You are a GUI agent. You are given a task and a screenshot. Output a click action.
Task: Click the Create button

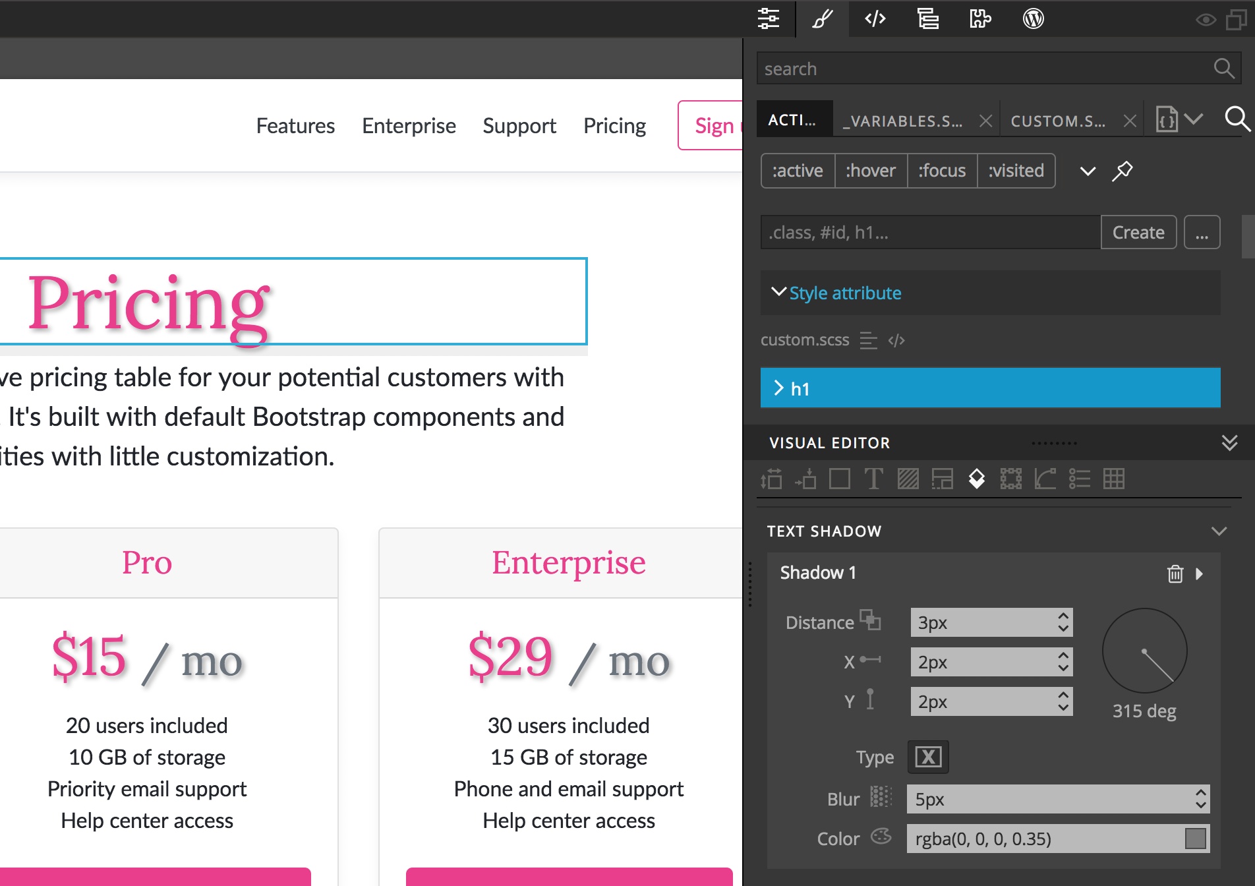pyautogui.click(x=1138, y=232)
